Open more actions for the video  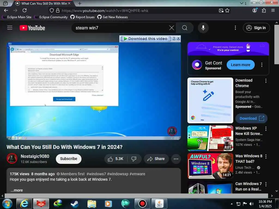click(176, 159)
